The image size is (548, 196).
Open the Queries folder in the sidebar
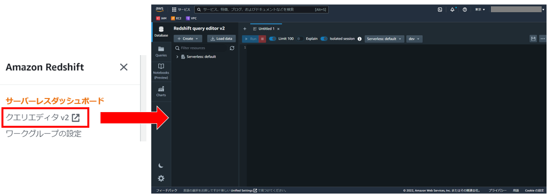[161, 52]
